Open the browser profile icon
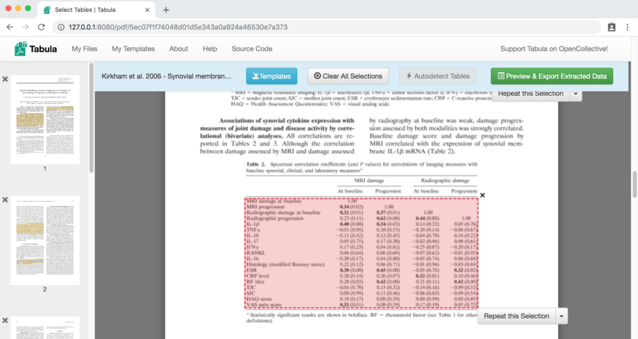The height and width of the screenshot is (339, 638). [612, 27]
